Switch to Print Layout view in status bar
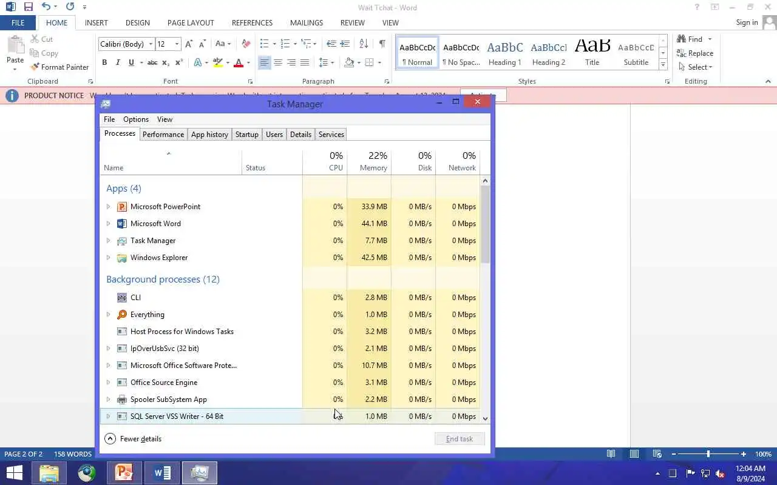This screenshot has height=485, width=777. click(x=634, y=454)
